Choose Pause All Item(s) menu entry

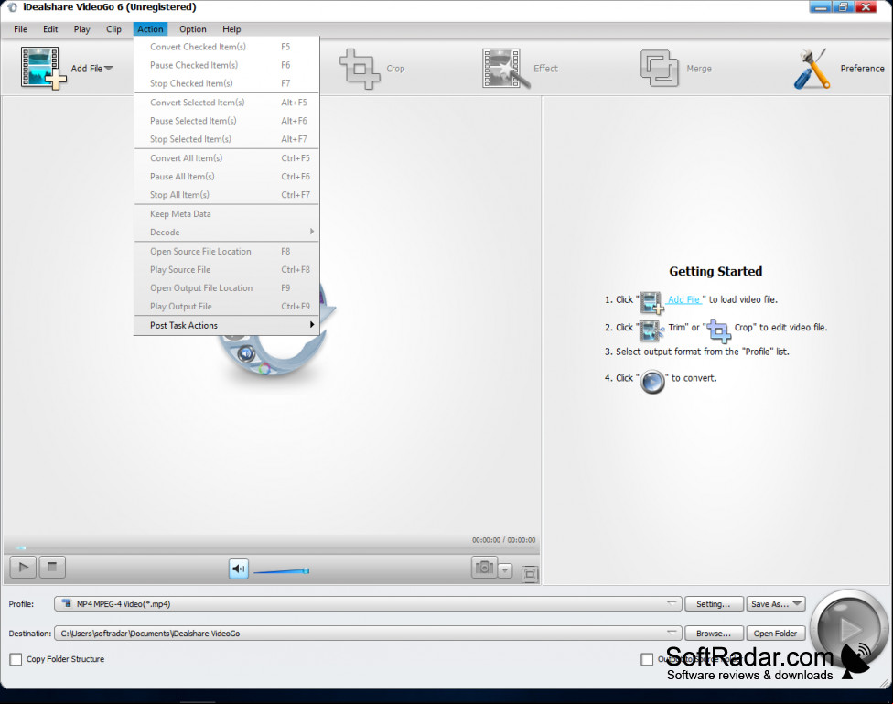tap(227, 176)
